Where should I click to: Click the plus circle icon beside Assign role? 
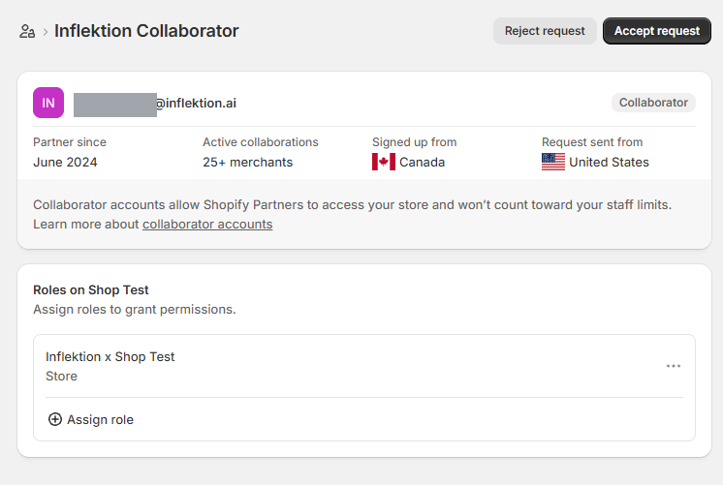point(55,419)
